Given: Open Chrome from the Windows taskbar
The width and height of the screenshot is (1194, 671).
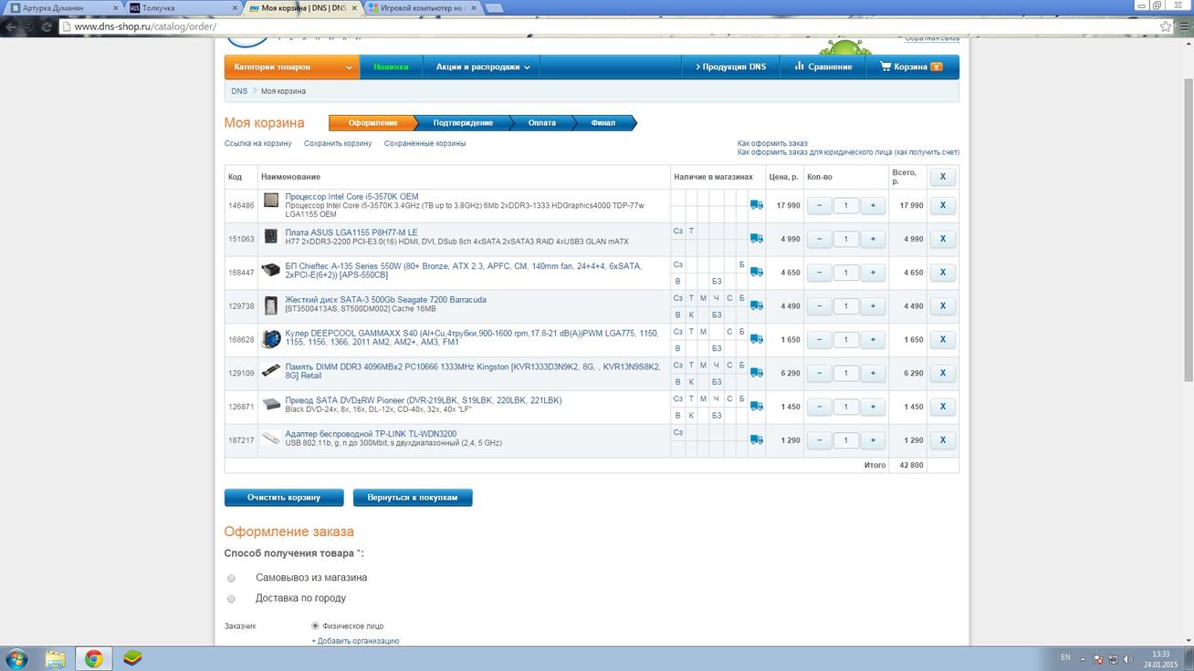Looking at the screenshot, I should [x=93, y=658].
